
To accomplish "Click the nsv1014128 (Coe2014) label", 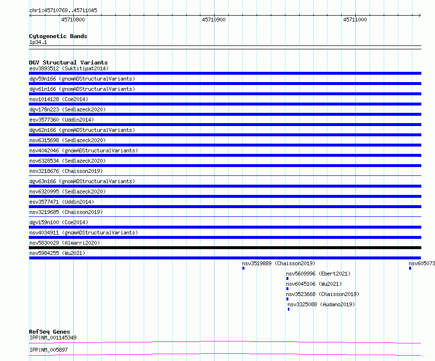I will pyautogui.click(x=59, y=99).
